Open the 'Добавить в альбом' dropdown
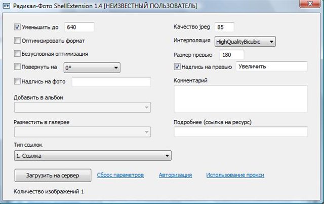Viewport: 324px width, 204px height. (x=83, y=107)
